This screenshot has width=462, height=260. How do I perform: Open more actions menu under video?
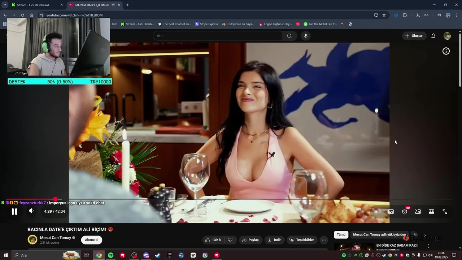pyautogui.click(x=324, y=240)
